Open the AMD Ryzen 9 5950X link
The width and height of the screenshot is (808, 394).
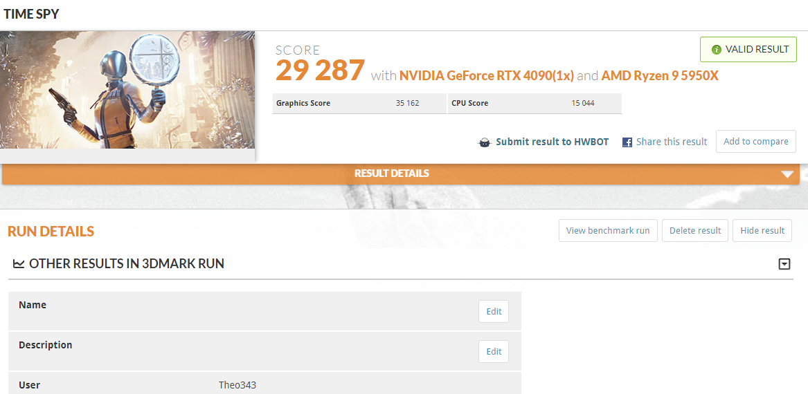coord(660,76)
